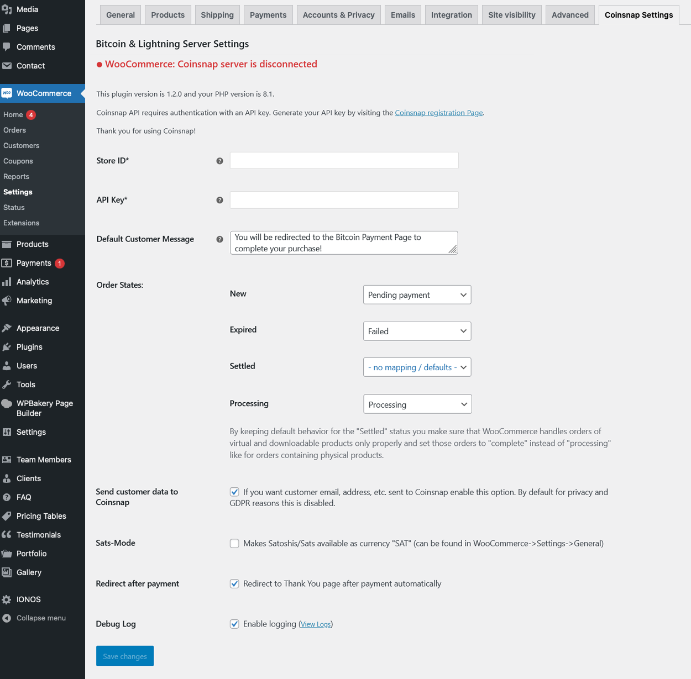Click the API Key input field
This screenshot has height=679, width=691.
tap(344, 199)
